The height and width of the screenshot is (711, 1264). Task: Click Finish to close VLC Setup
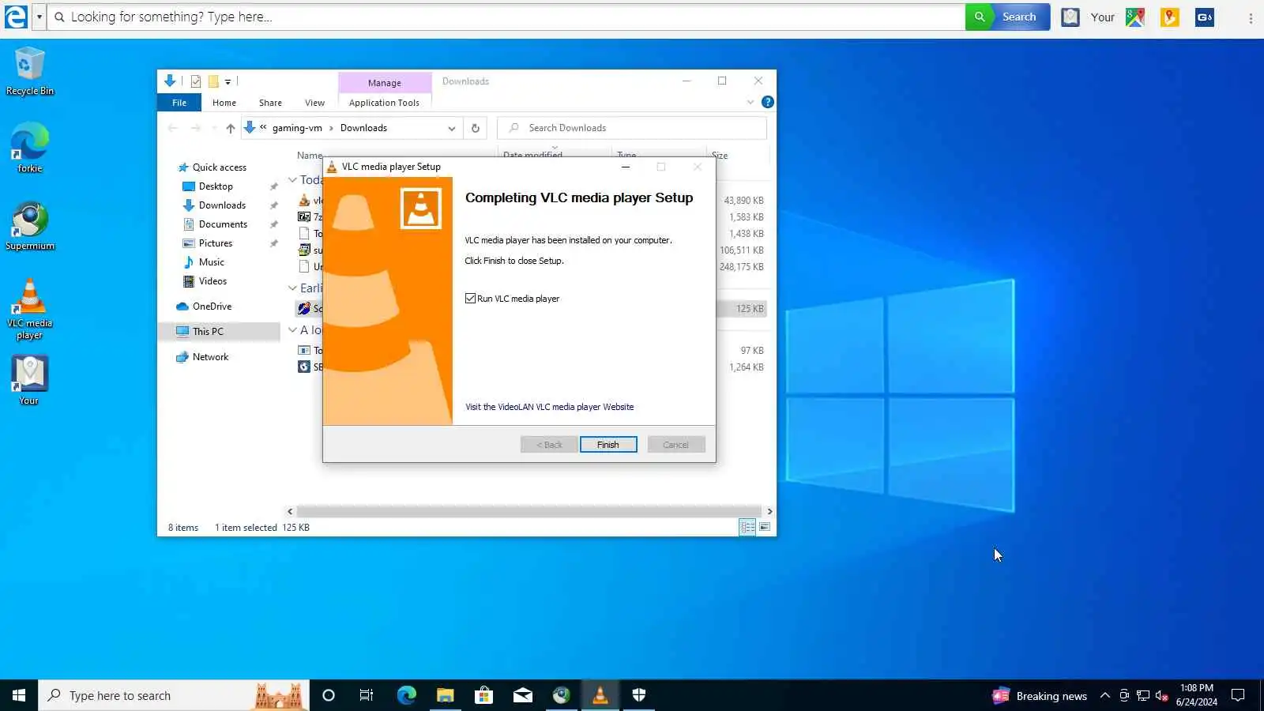coord(608,445)
